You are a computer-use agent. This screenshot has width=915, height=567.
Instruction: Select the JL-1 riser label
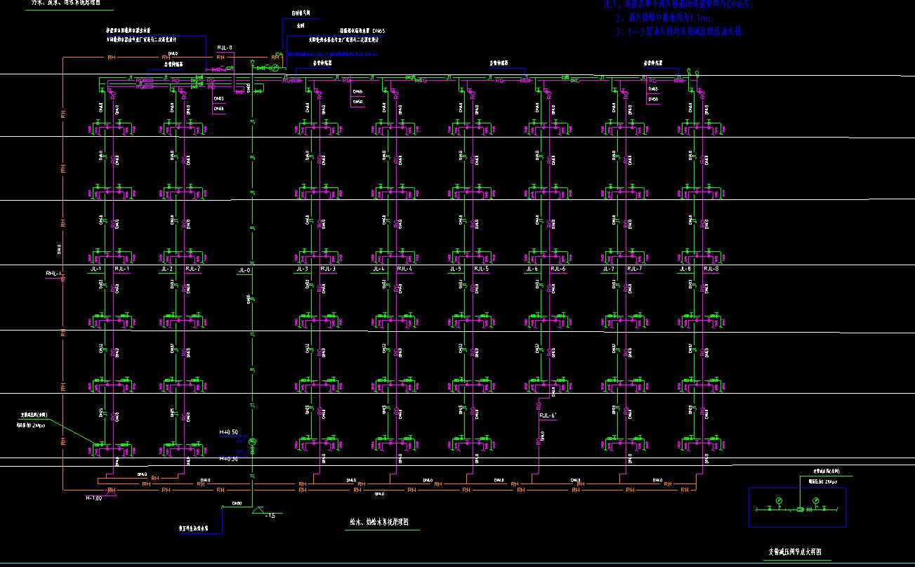click(96, 269)
